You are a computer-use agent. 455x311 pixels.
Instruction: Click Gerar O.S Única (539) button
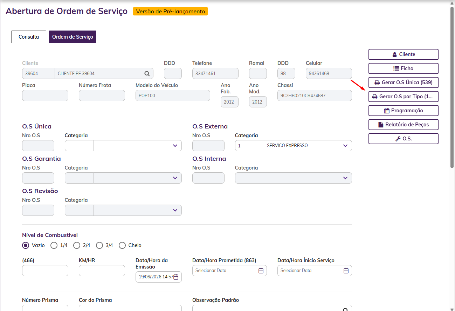pyautogui.click(x=404, y=82)
